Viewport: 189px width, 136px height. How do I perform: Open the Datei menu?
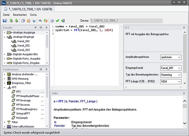click(6, 15)
